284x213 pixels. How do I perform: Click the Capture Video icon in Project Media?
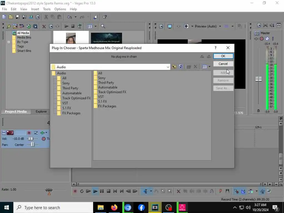15,26
